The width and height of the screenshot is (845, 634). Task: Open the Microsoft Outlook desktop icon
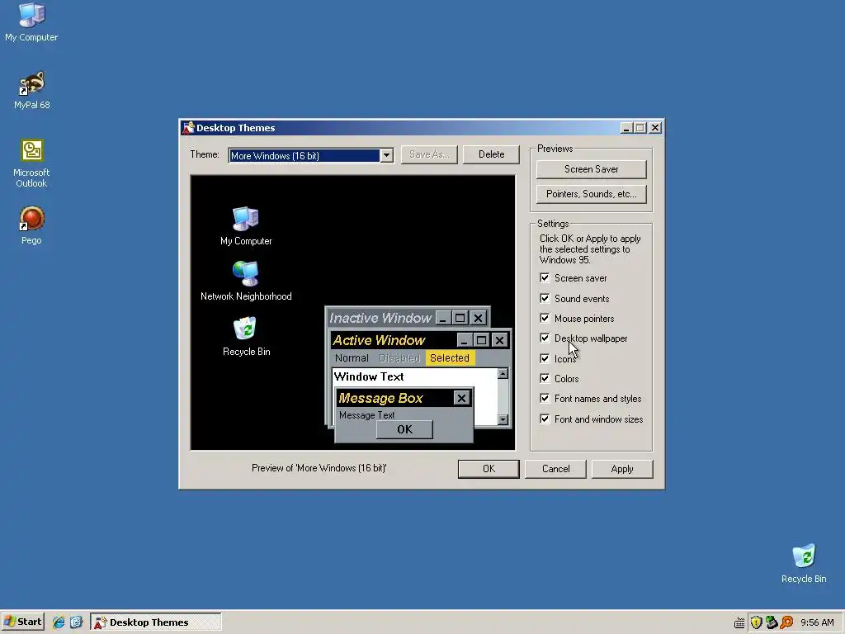pyautogui.click(x=32, y=163)
